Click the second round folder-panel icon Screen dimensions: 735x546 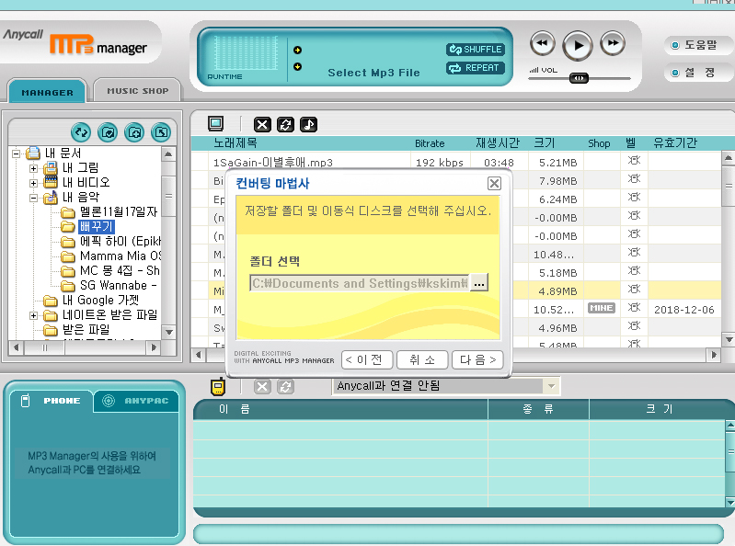108,132
